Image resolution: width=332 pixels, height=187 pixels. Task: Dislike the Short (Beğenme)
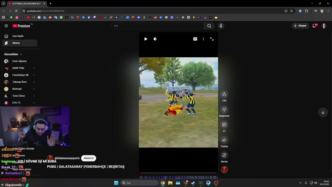[224, 109]
